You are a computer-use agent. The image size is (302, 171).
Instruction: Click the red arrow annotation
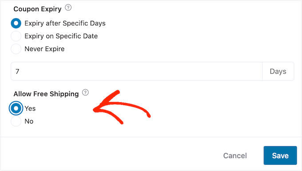pos(122,107)
